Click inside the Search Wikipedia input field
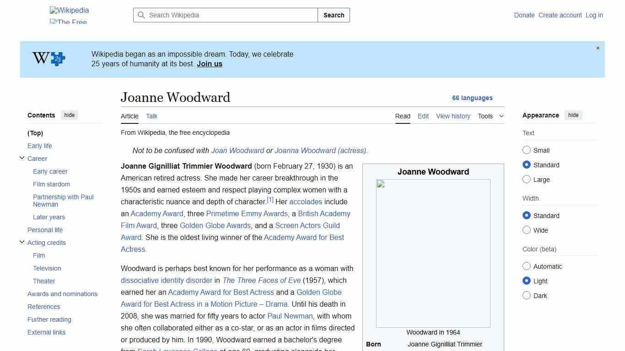Image resolution: width=625 pixels, height=351 pixels. 224,15
